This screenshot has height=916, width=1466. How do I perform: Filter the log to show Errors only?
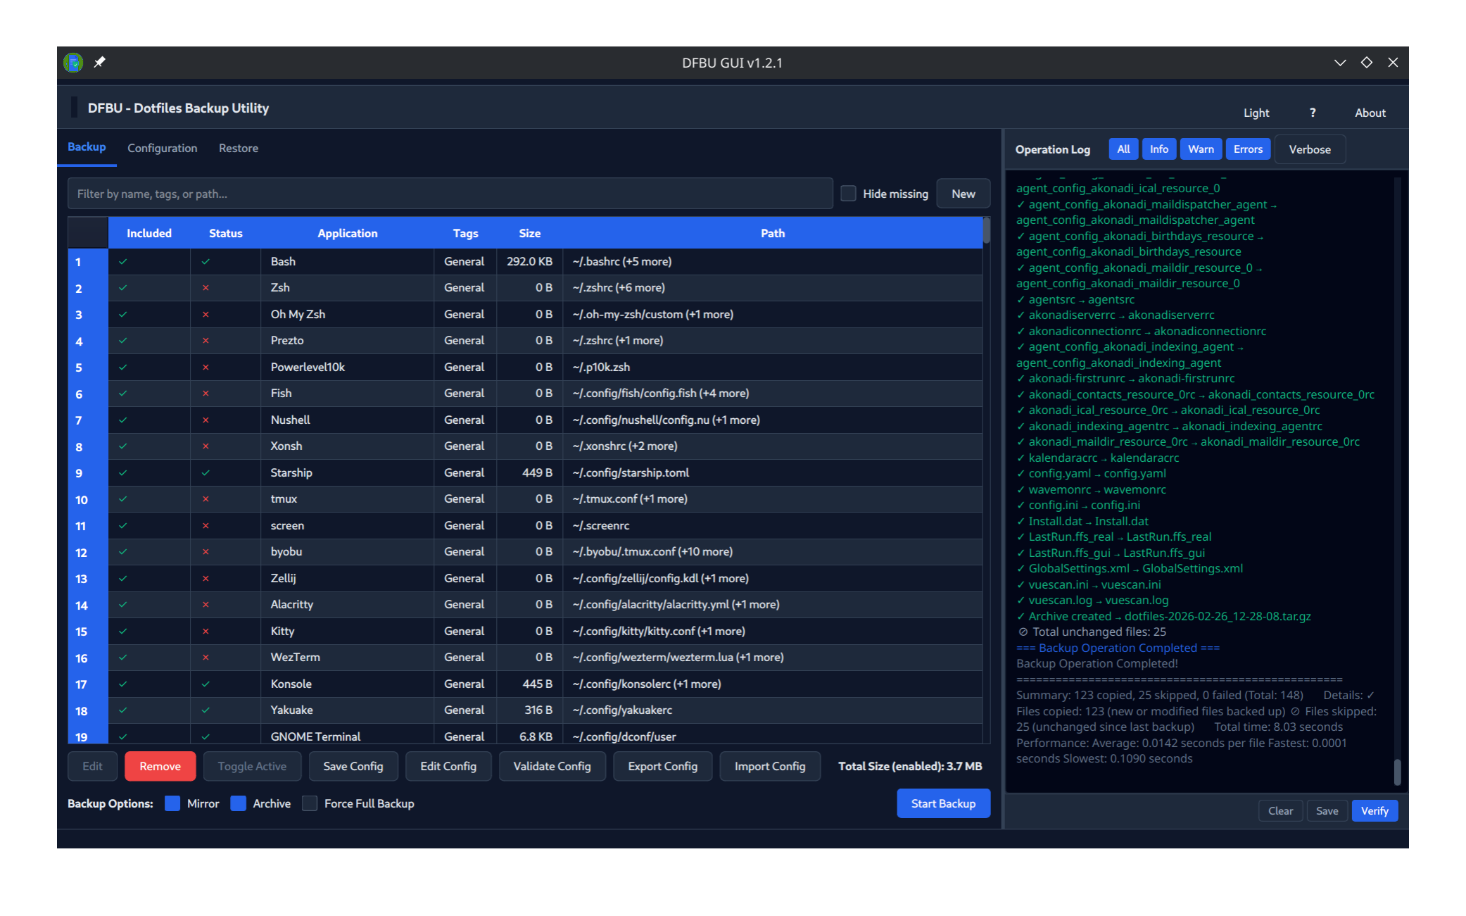[1247, 149]
